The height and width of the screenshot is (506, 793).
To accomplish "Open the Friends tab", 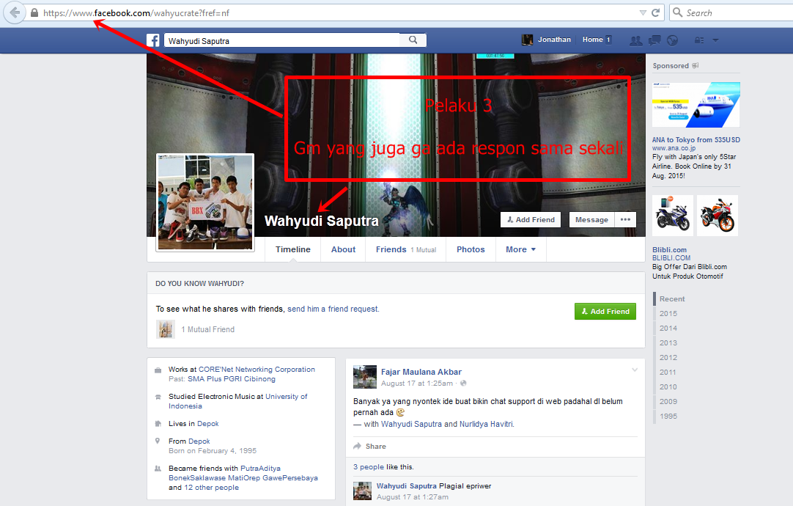I will [405, 249].
